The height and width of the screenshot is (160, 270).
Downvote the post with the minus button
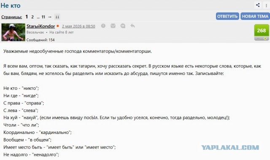pyautogui.click(x=258, y=39)
